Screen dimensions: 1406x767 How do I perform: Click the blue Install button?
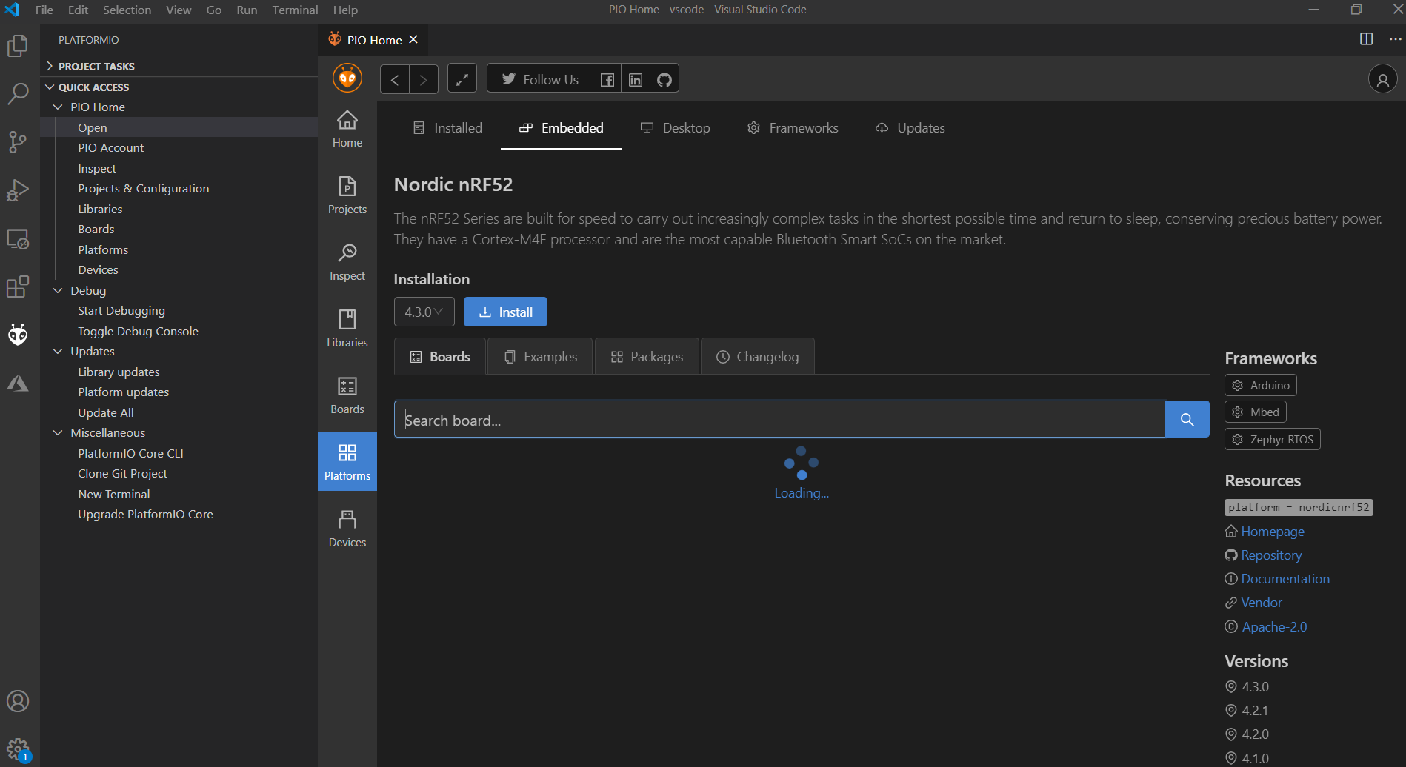[x=505, y=312]
